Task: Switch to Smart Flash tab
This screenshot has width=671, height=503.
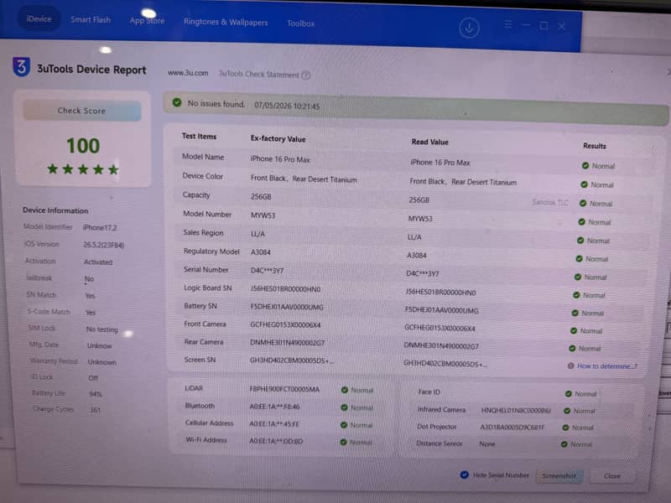Action: tap(91, 19)
